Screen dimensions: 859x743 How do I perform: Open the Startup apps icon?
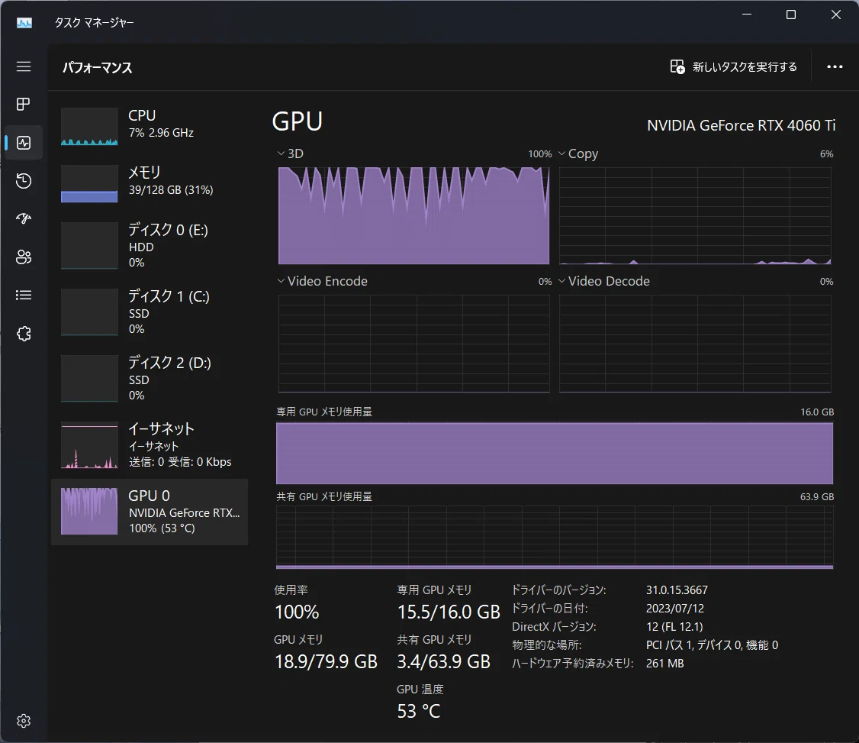click(x=24, y=219)
